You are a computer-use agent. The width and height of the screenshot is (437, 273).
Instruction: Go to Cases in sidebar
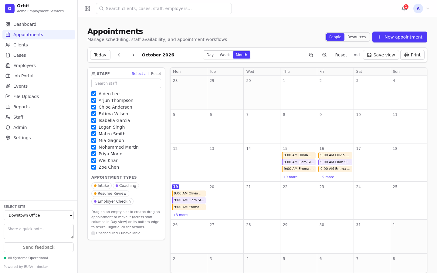[x=39, y=55]
